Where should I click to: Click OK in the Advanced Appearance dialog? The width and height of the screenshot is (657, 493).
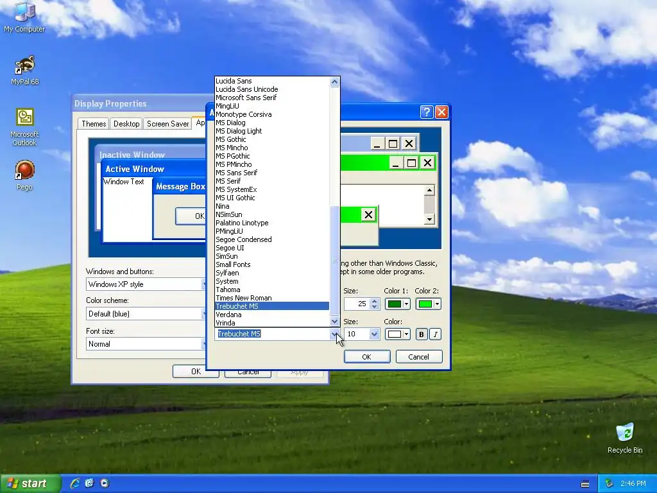(x=366, y=357)
